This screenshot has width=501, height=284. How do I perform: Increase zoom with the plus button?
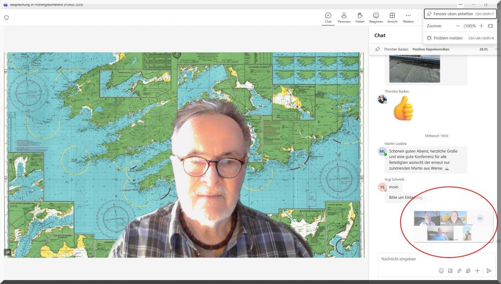(x=481, y=26)
